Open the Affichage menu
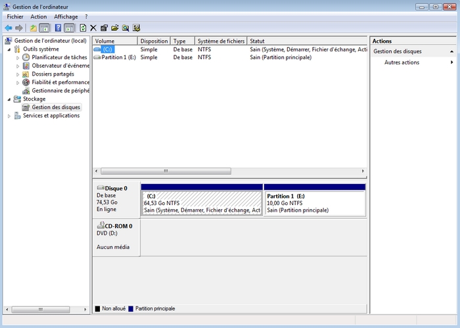Viewport: 460px width, 328px height. pos(65,16)
